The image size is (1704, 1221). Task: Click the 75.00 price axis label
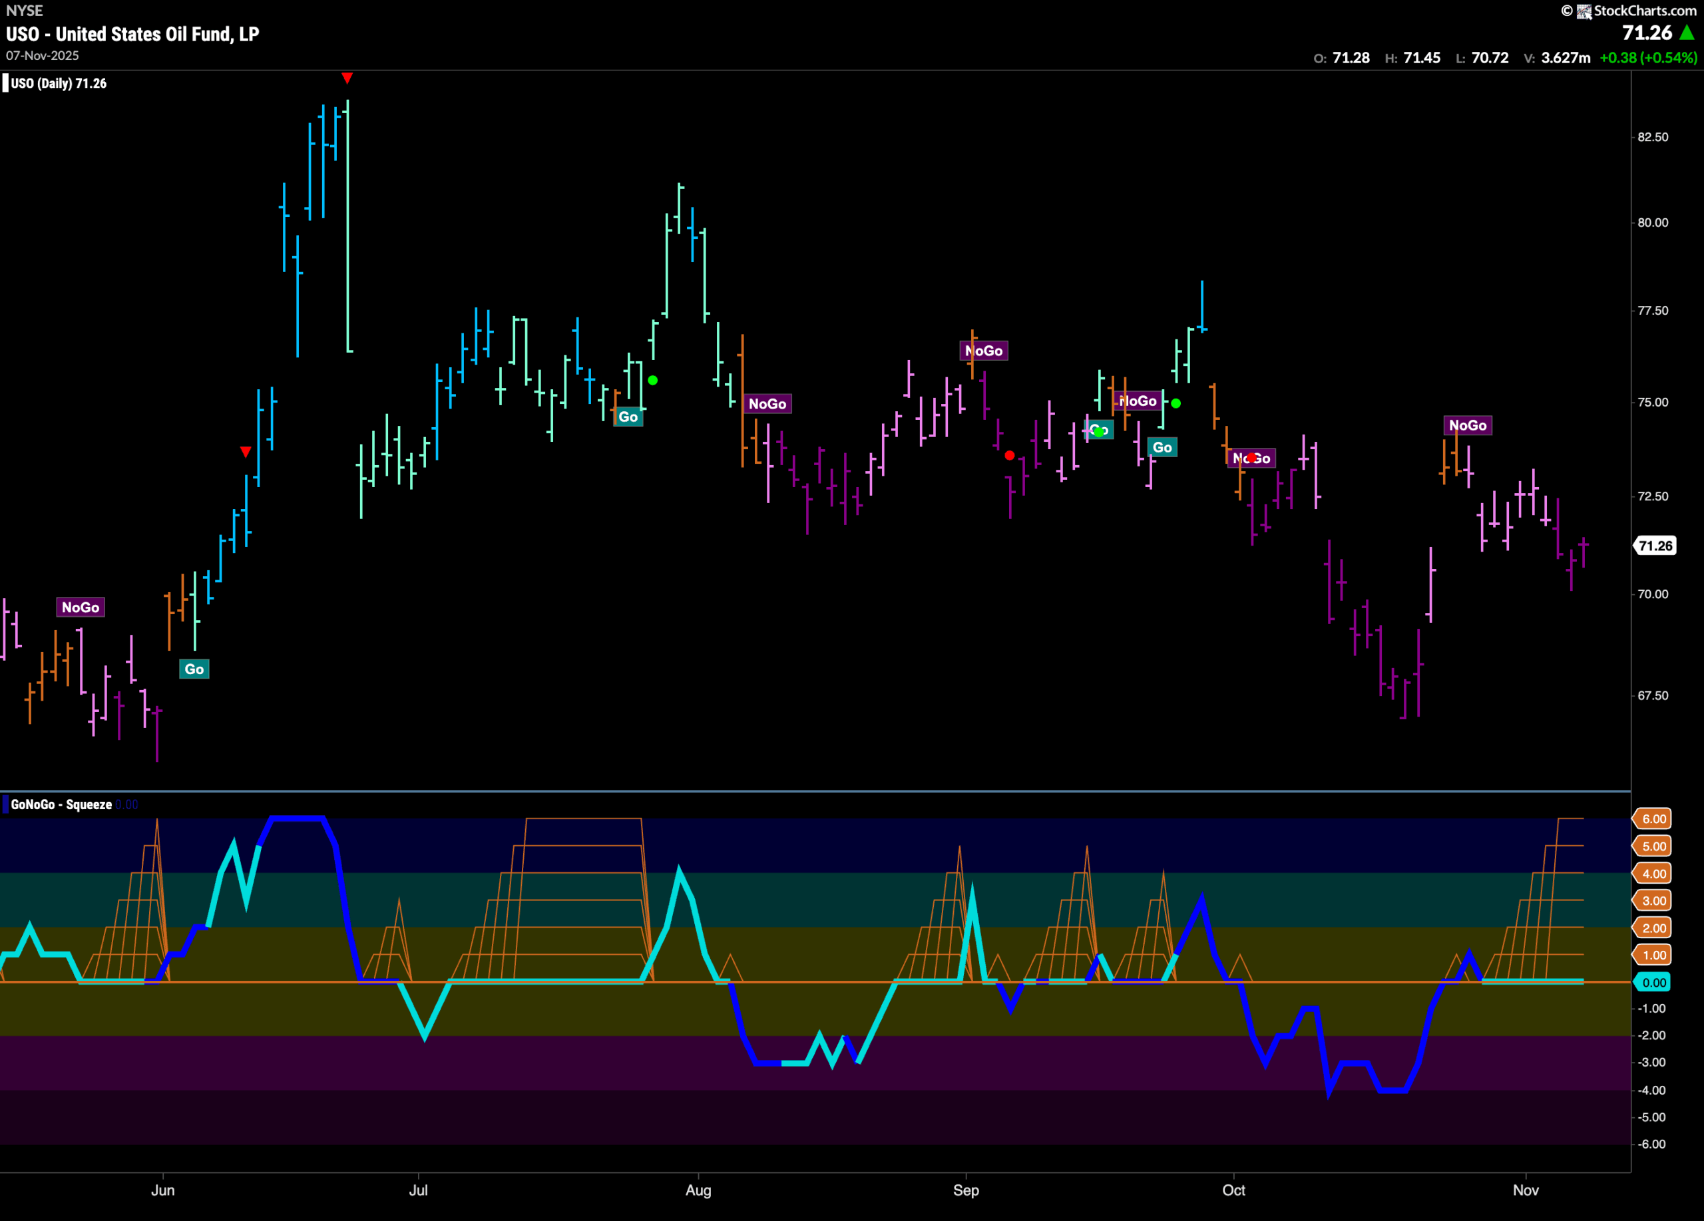(1653, 403)
